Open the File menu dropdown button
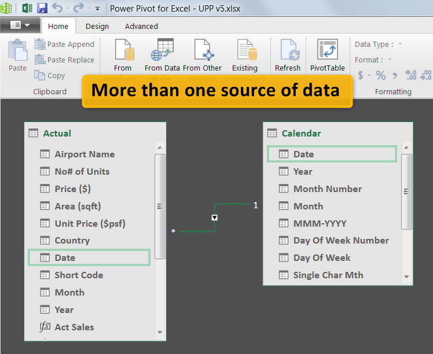433x354 pixels. pos(20,25)
